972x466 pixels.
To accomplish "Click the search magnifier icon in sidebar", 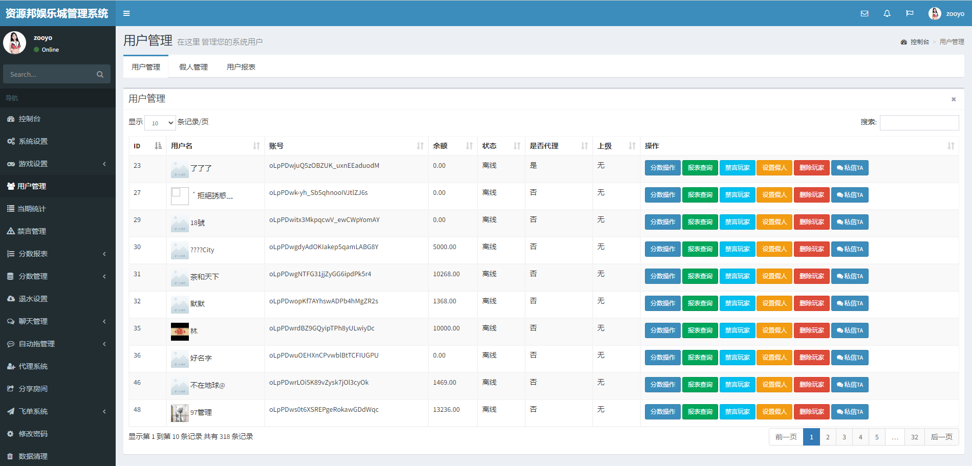I will [100, 75].
